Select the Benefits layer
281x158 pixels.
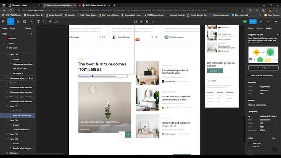(x=16, y=144)
